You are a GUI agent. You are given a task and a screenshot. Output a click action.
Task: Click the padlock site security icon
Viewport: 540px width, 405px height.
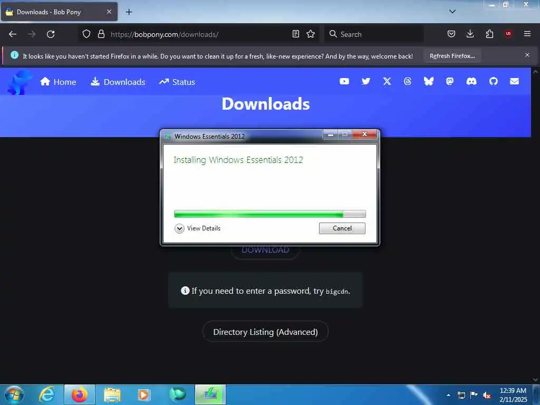click(101, 34)
